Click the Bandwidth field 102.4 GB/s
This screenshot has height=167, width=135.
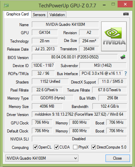coord(110,106)
